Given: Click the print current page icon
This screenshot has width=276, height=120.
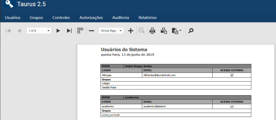Looking at the screenshot, I should (x=164, y=31).
